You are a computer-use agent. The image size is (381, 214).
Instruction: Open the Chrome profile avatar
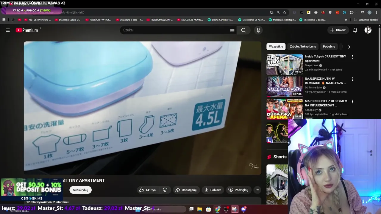[369, 12]
